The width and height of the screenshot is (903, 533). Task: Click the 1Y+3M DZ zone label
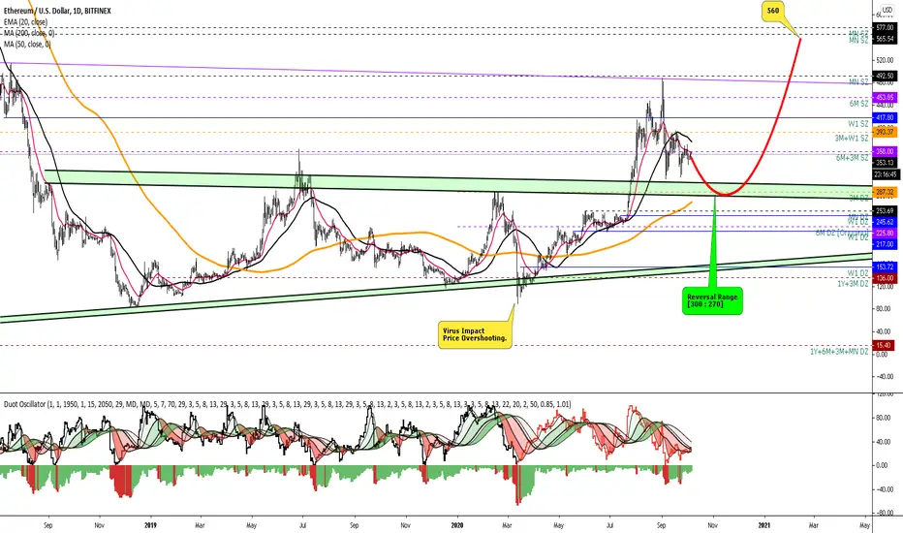coord(853,284)
